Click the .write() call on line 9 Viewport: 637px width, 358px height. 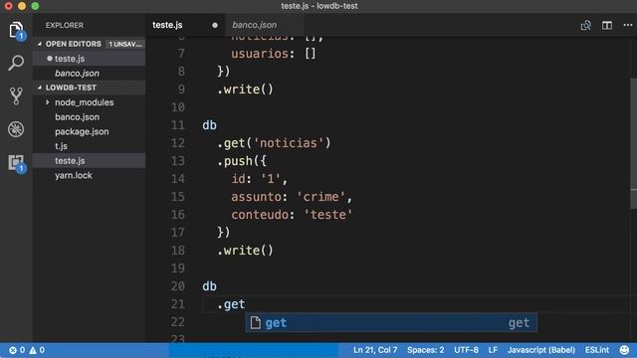(x=246, y=89)
